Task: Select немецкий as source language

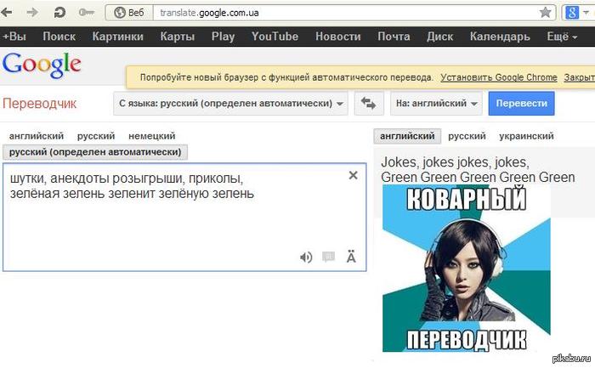Action: point(152,136)
